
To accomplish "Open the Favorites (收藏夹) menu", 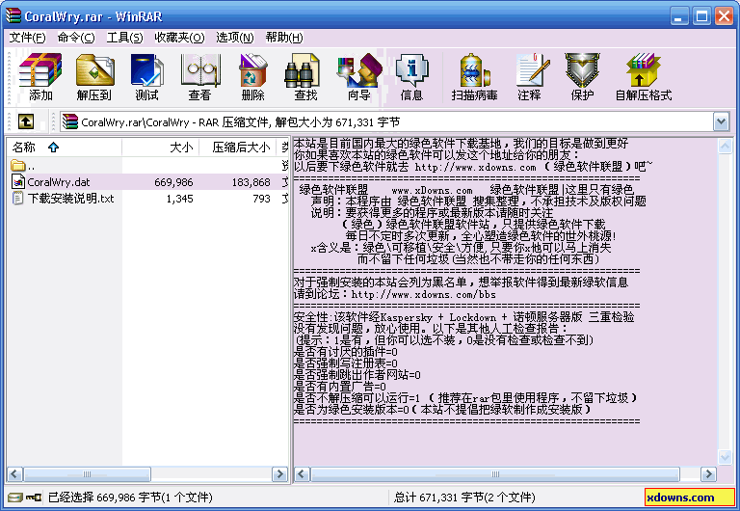I will [179, 38].
